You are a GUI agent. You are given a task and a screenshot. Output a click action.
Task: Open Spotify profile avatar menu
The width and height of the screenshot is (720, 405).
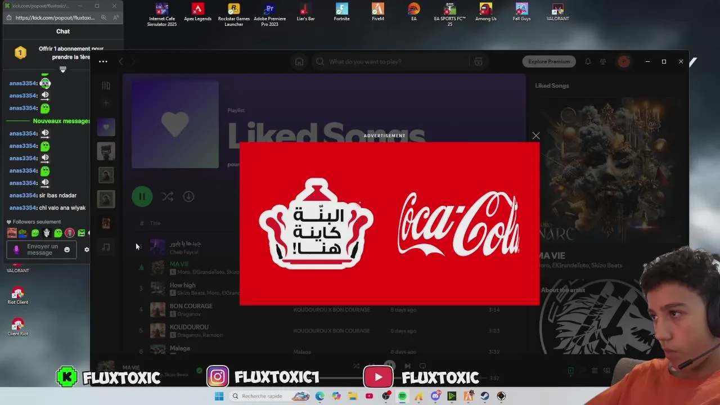624,61
